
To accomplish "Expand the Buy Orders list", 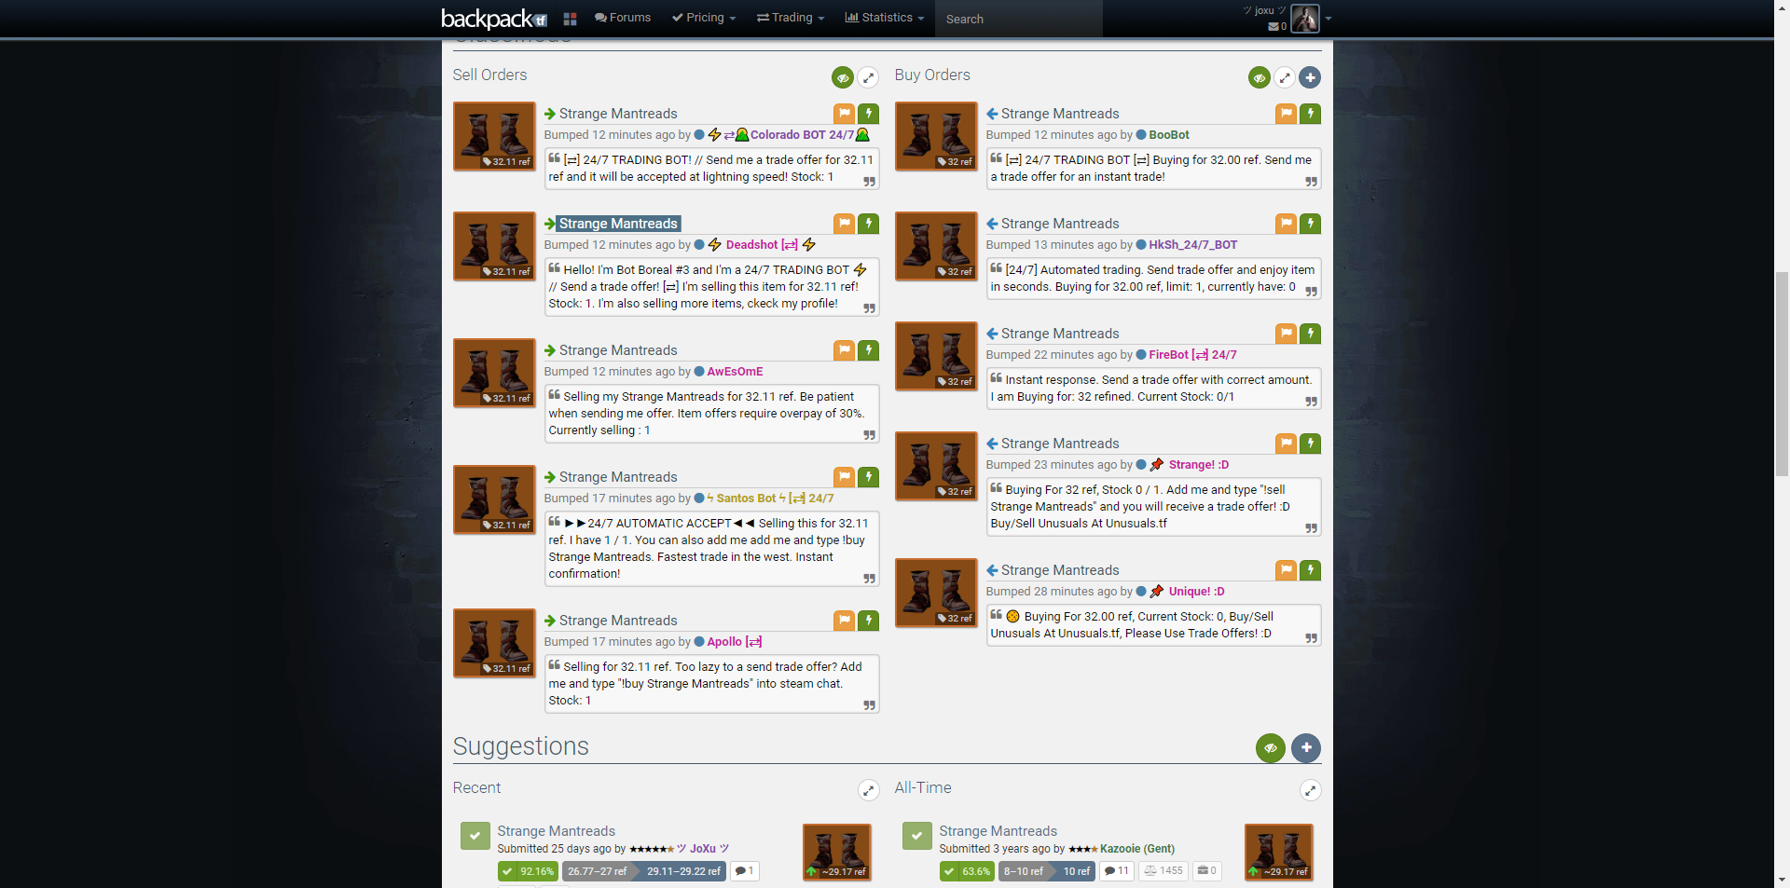I will click(x=1285, y=77).
